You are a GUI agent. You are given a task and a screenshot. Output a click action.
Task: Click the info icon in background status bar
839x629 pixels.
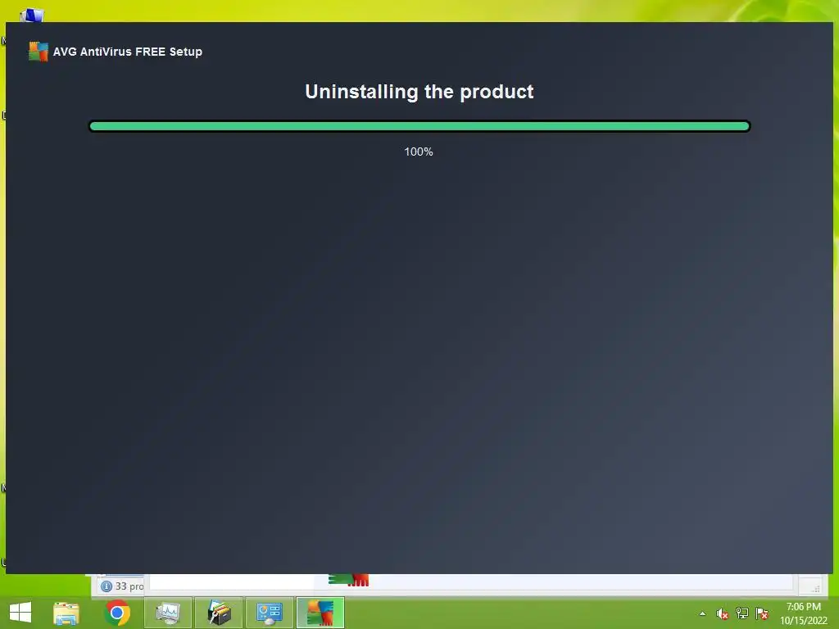[107, 586]
